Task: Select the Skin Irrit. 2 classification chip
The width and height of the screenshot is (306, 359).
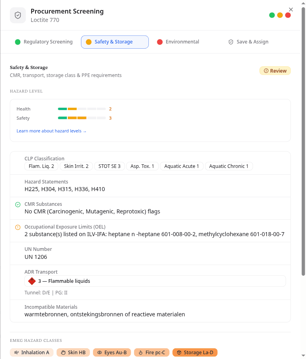Action: [76, 166]
